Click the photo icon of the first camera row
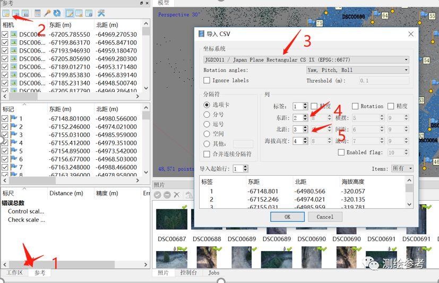Viewport: 439px width, 283px height. [x=14, y=35]
